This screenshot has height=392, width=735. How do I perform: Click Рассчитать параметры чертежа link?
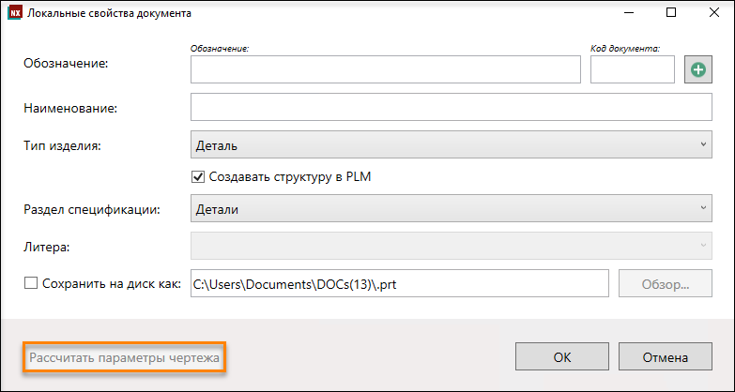coord(124,358)
